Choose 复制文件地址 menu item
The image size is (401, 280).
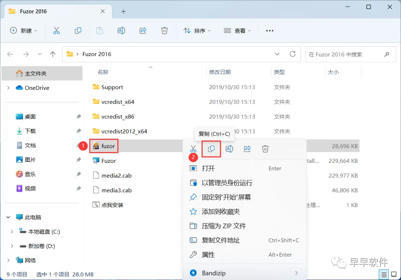coord(244,240)
